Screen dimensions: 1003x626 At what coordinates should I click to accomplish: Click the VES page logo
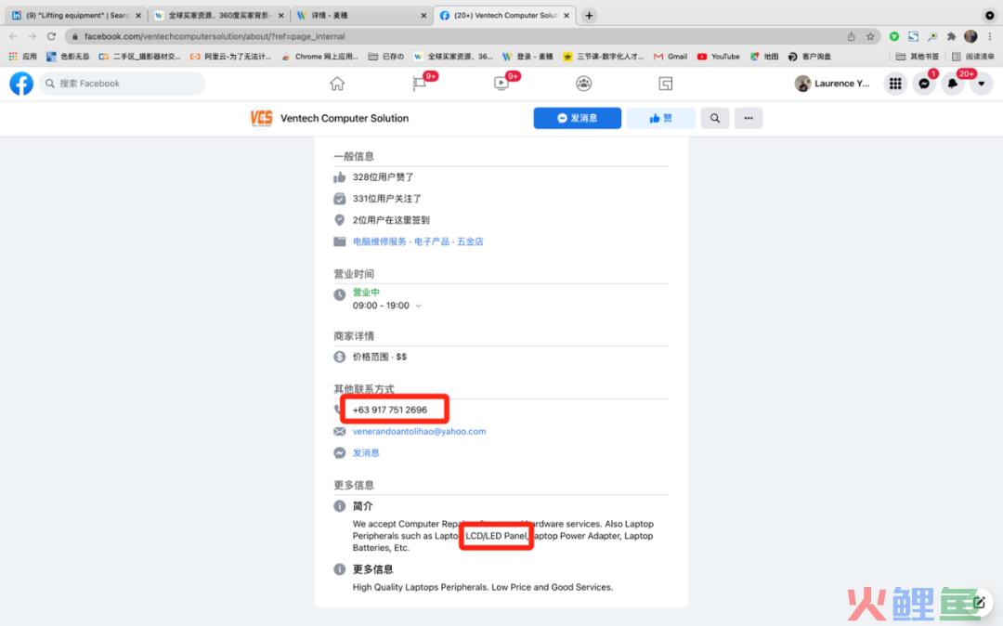(x=261, y=118)
